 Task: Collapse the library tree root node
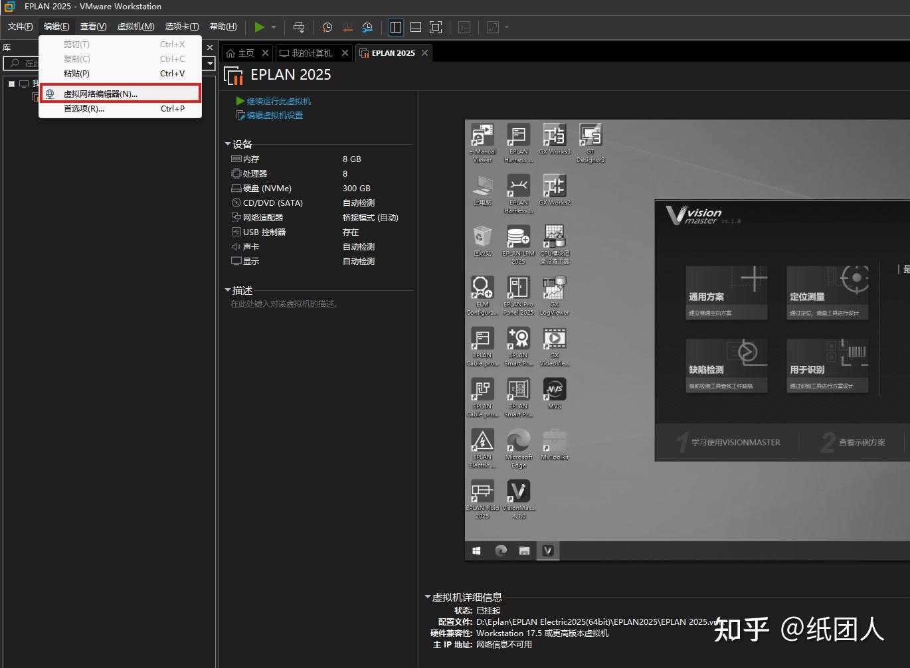click(11, 84)
